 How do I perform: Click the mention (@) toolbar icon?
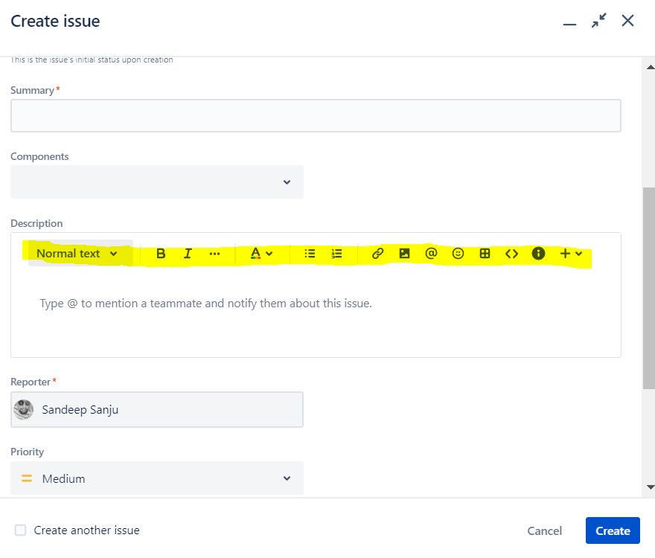431,253
